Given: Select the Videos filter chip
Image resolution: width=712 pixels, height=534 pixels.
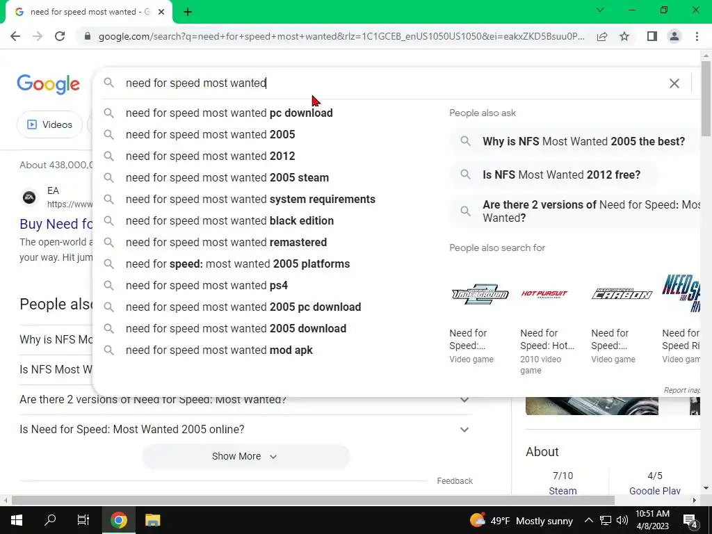Looking at the screenshot, I should pyautogui.click(x=49, y=124).
